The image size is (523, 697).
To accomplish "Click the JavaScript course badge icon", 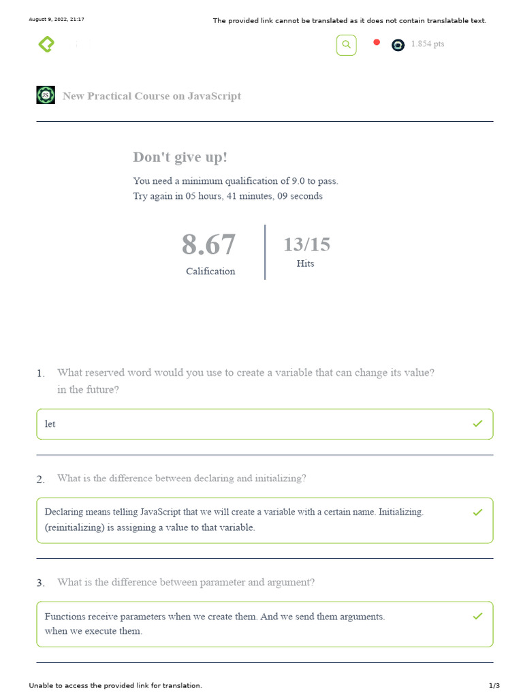I will (x=46, y=95).
